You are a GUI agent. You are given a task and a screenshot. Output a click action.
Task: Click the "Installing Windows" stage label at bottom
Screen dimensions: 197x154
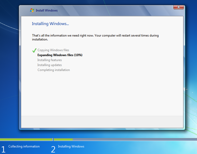[71, 146]
